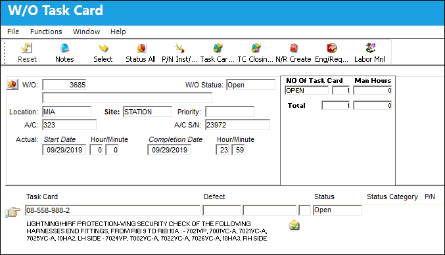Click the Reset toolbar icon

click(x=27, y=48)
